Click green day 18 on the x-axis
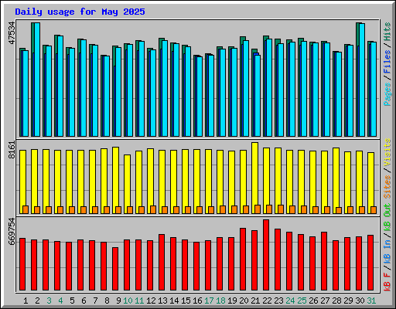Image resolution: width=396 pixels, height=309 pixels. coord(220,301)
